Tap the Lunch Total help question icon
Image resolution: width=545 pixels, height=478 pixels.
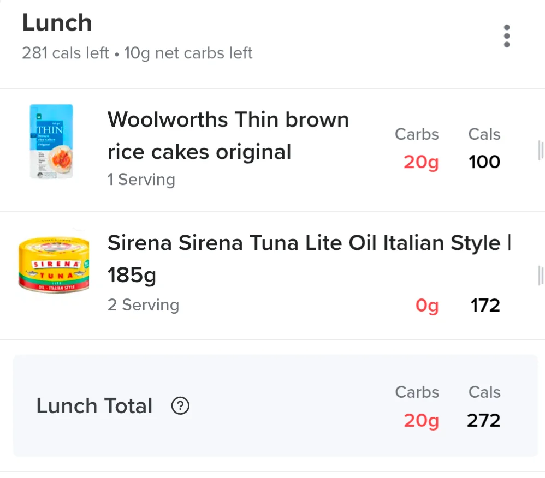coord(180,405)
